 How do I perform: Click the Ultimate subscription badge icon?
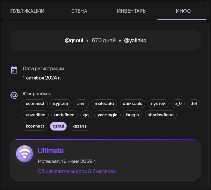[x=25, y=154]
